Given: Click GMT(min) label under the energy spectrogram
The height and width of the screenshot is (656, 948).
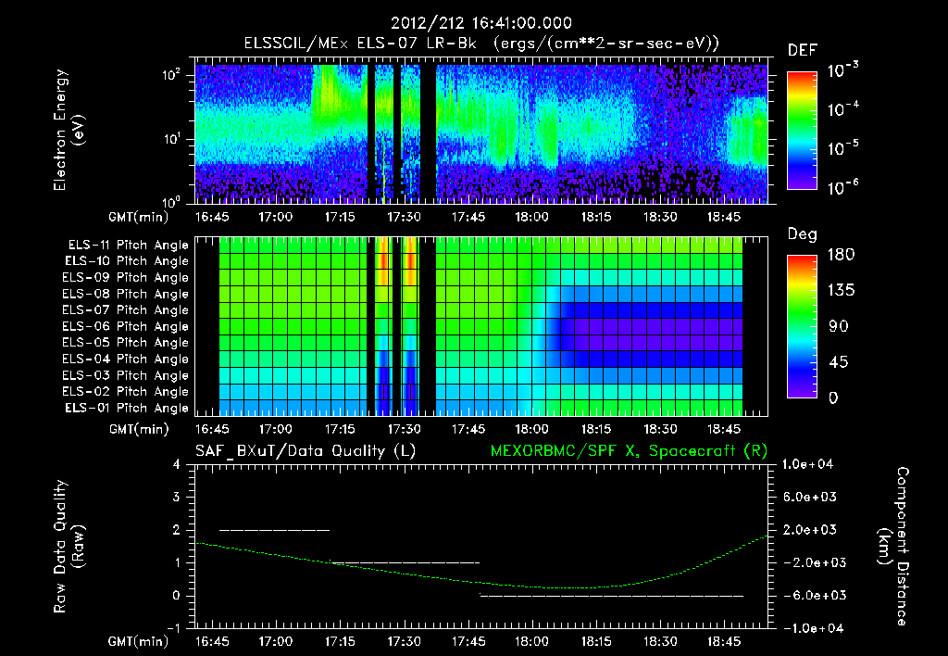Looking at the screenshot, I should click(x=138, y=217).
